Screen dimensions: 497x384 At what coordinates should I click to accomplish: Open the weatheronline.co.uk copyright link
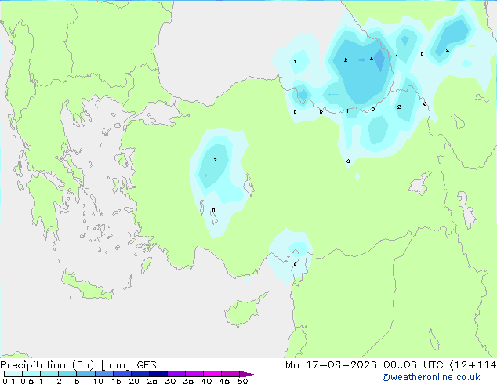click(x=431, y=377)
